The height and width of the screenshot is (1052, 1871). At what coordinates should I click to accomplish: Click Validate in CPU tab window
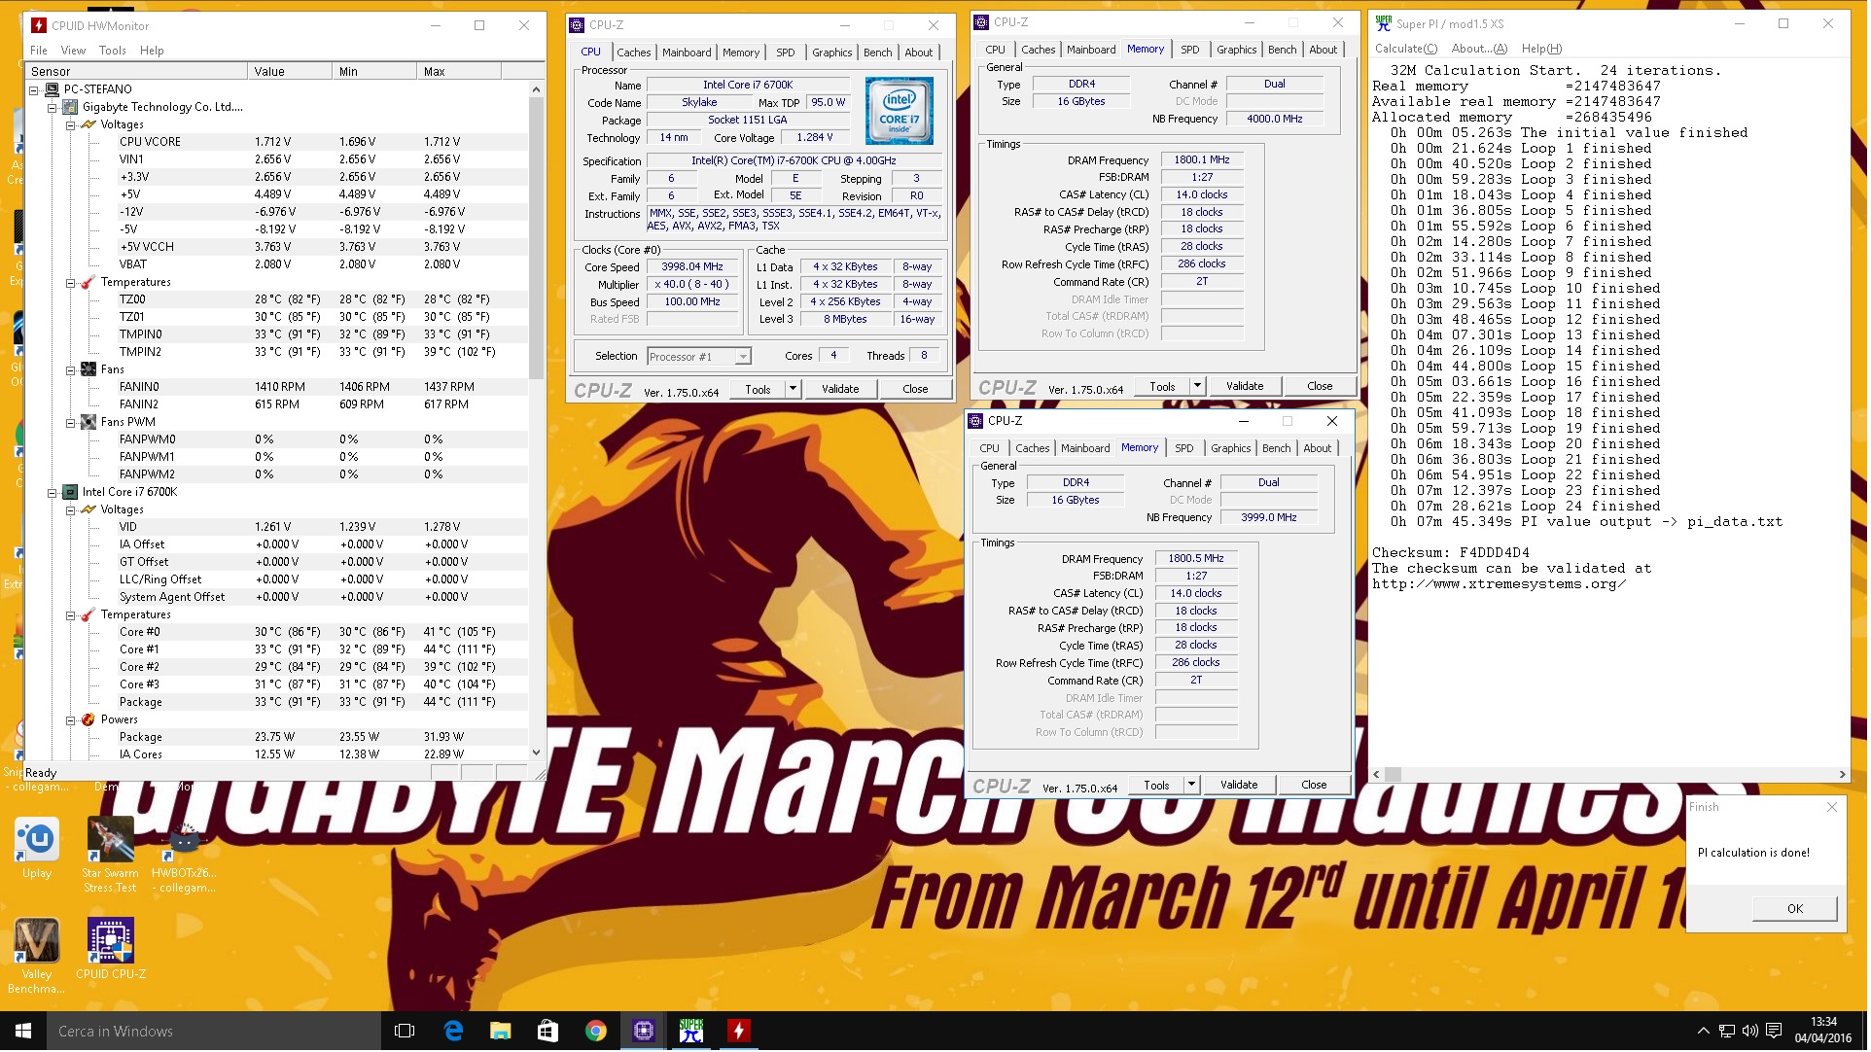(840, 389)
